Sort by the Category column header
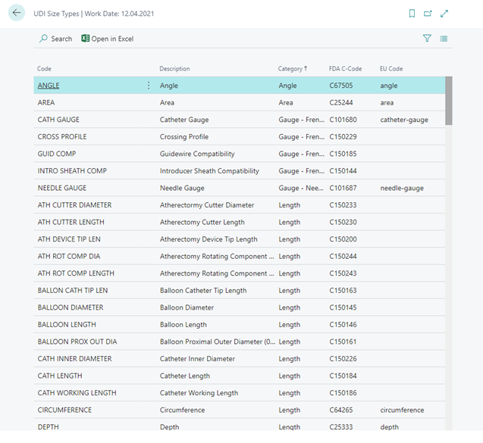 [x=290, y=69]
